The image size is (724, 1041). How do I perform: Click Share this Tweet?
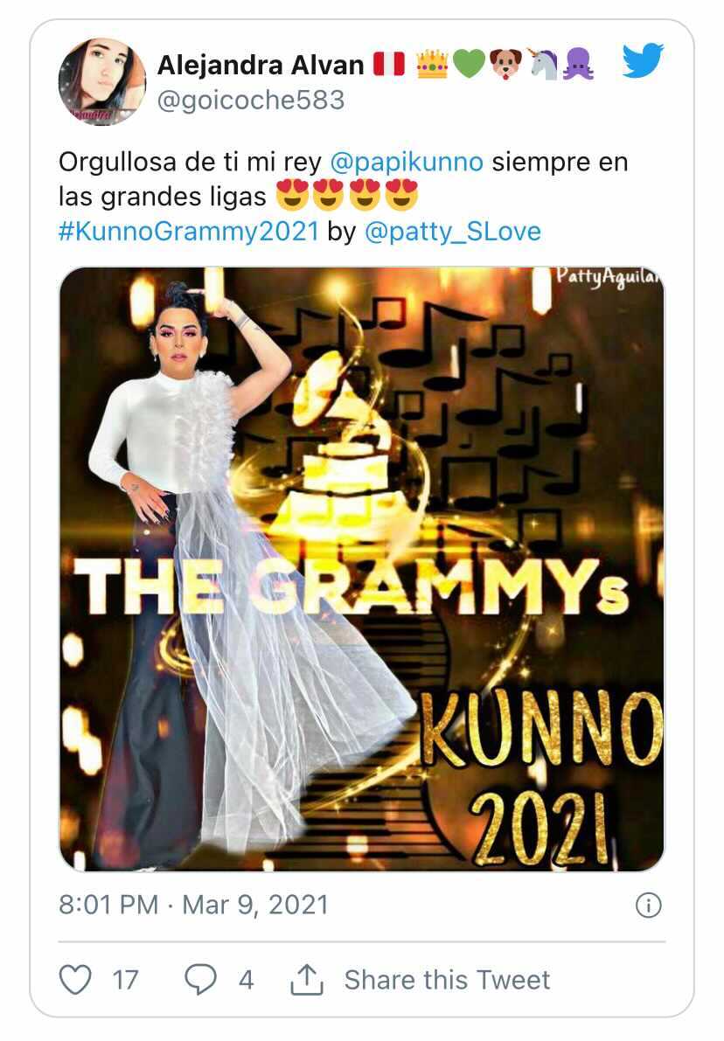click(x=447, y=980)
